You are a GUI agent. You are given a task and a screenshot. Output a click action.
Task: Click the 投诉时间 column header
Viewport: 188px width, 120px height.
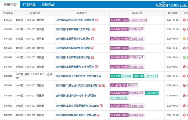[x=173, y=13]
